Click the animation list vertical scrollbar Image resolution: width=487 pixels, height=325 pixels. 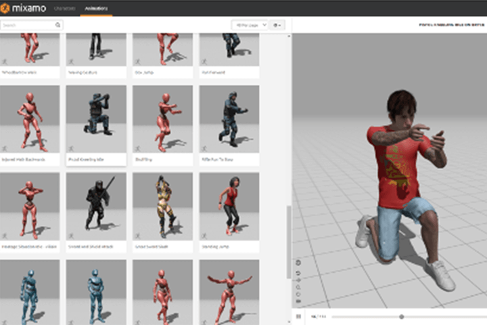point(289,242)
